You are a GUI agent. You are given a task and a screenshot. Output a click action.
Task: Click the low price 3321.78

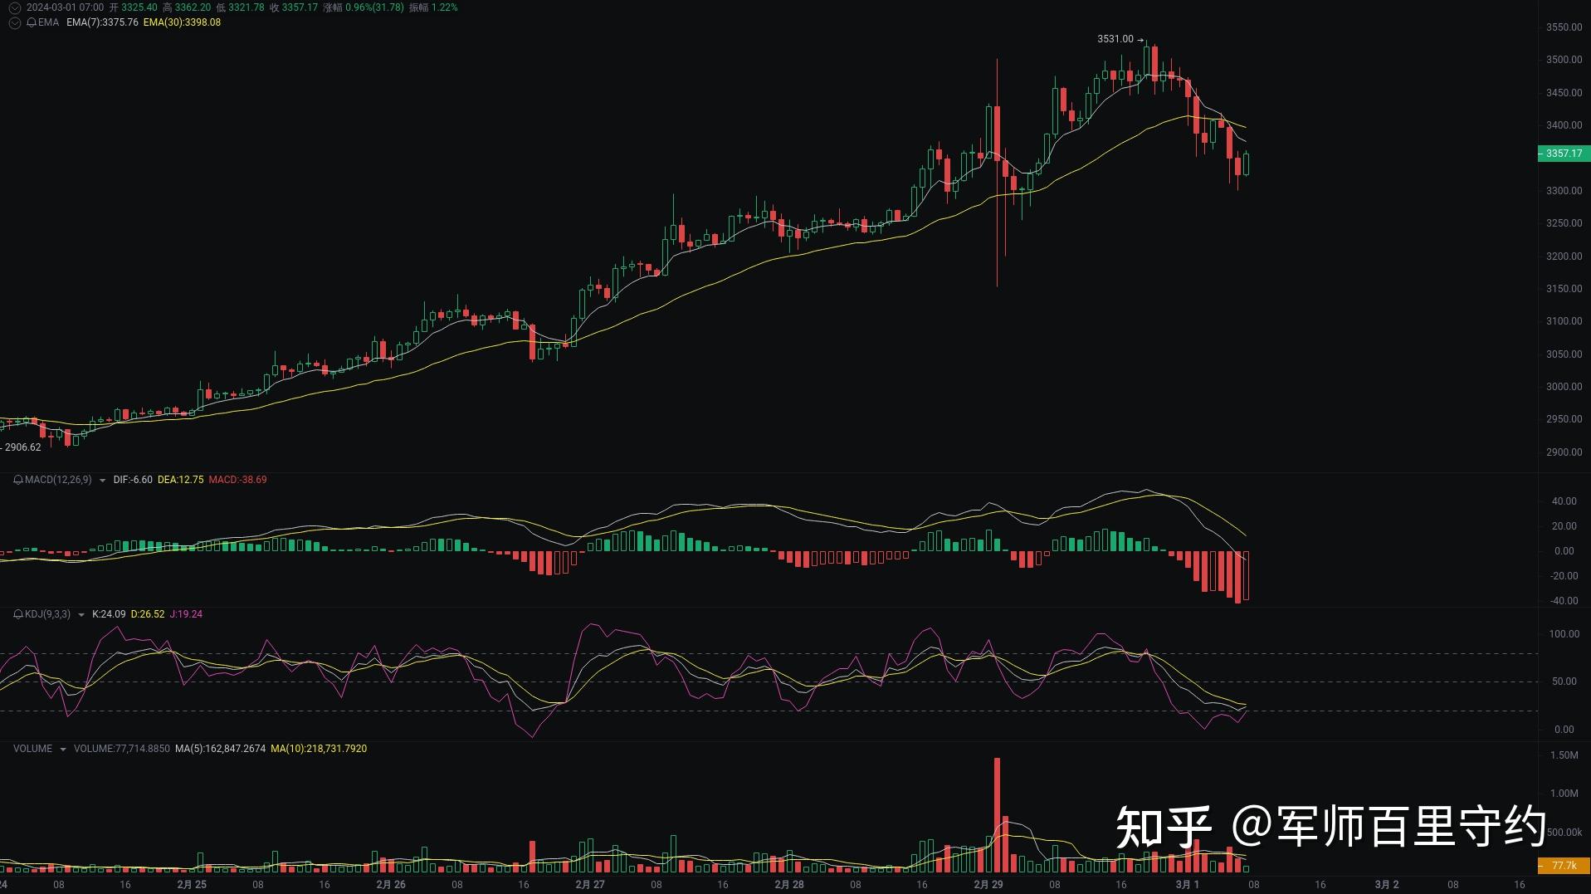246,7
